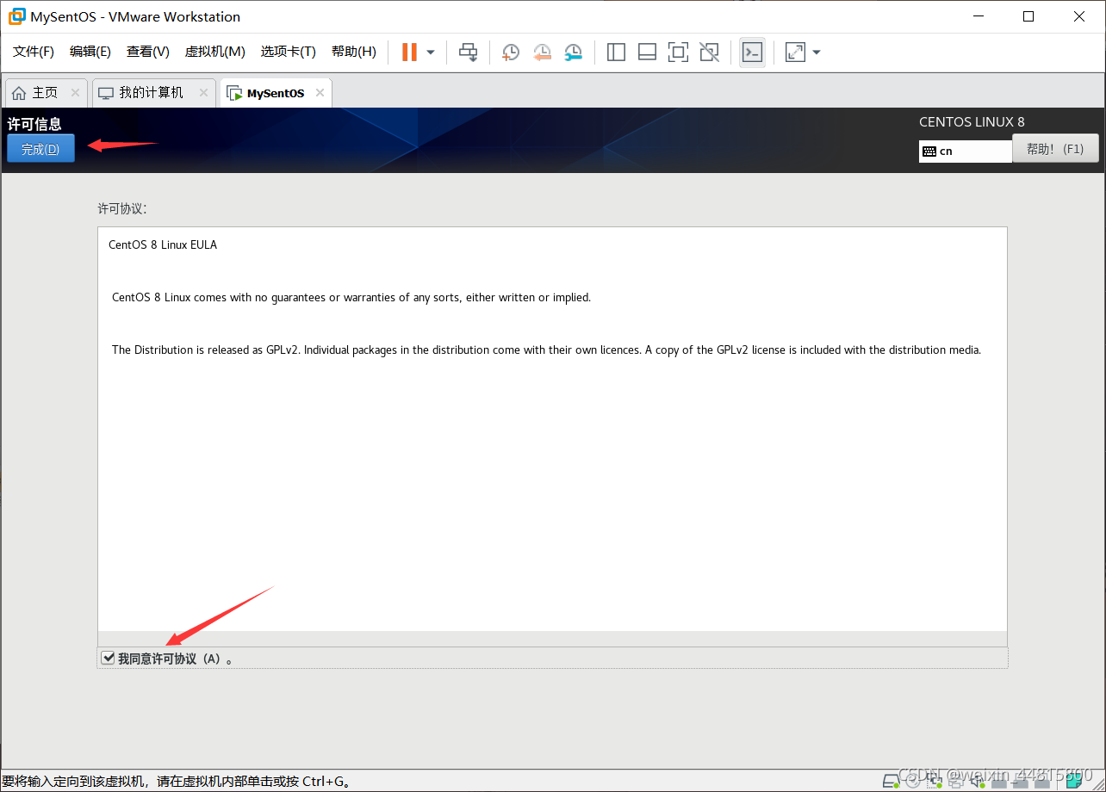Select the MySentOS tab
1106x792 pixels.
pos(276,93)
